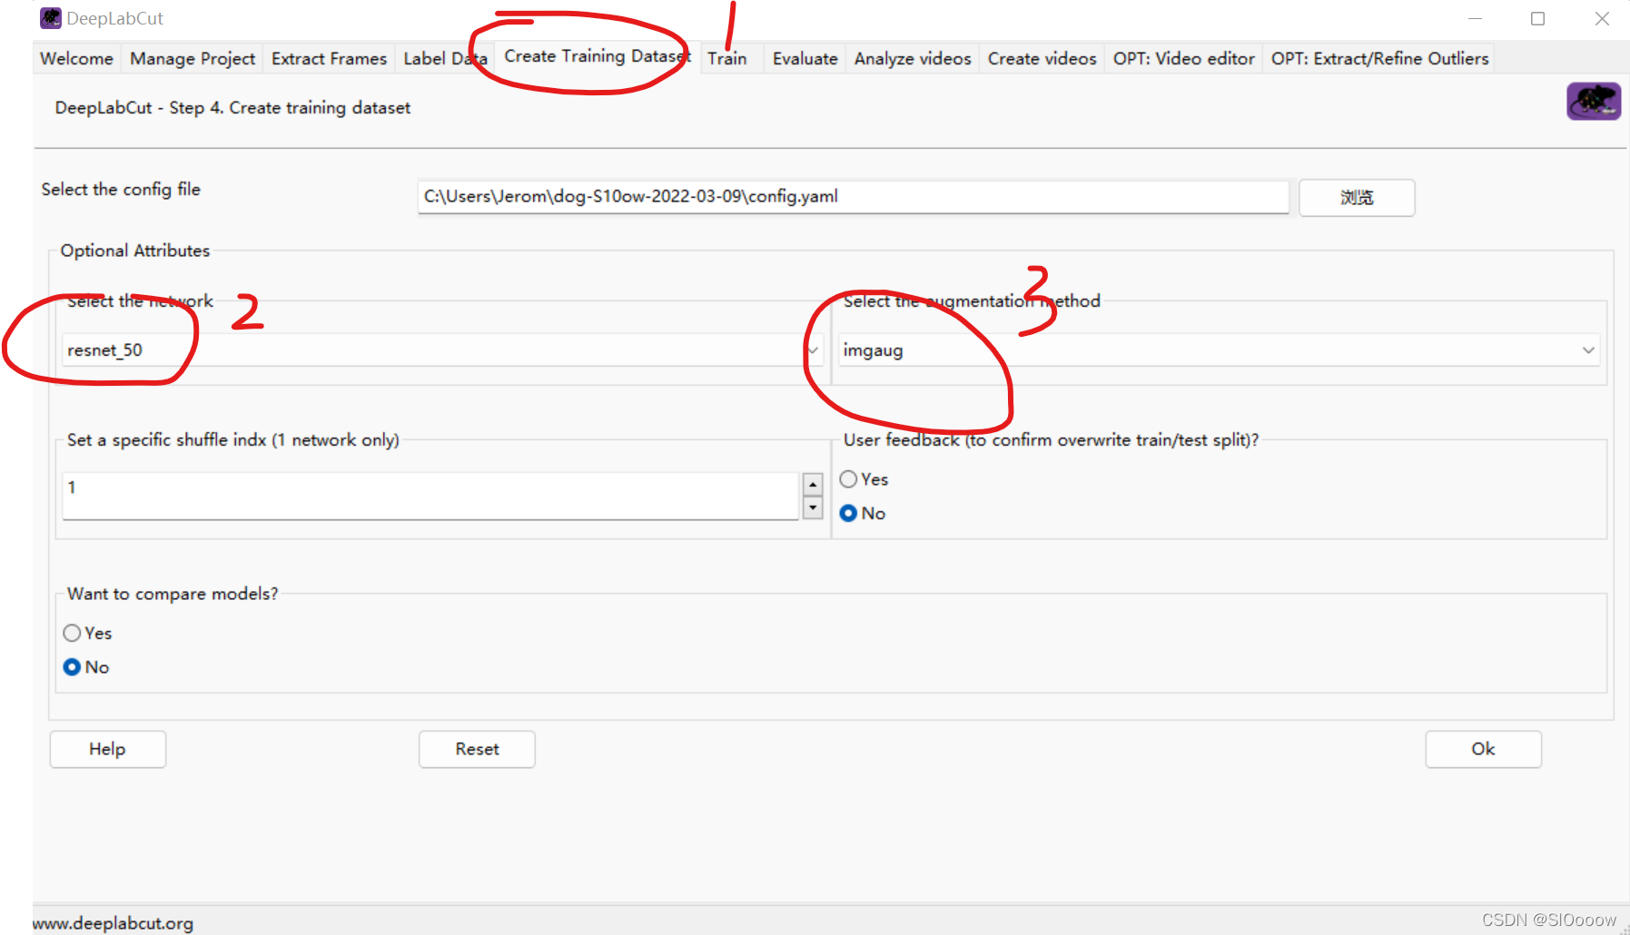
Task: Decrease shuffle index with down arrow
Action: [x=813, y=507]
